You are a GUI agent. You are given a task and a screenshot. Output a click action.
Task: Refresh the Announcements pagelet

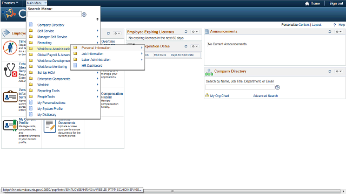(x=330, y=32)
